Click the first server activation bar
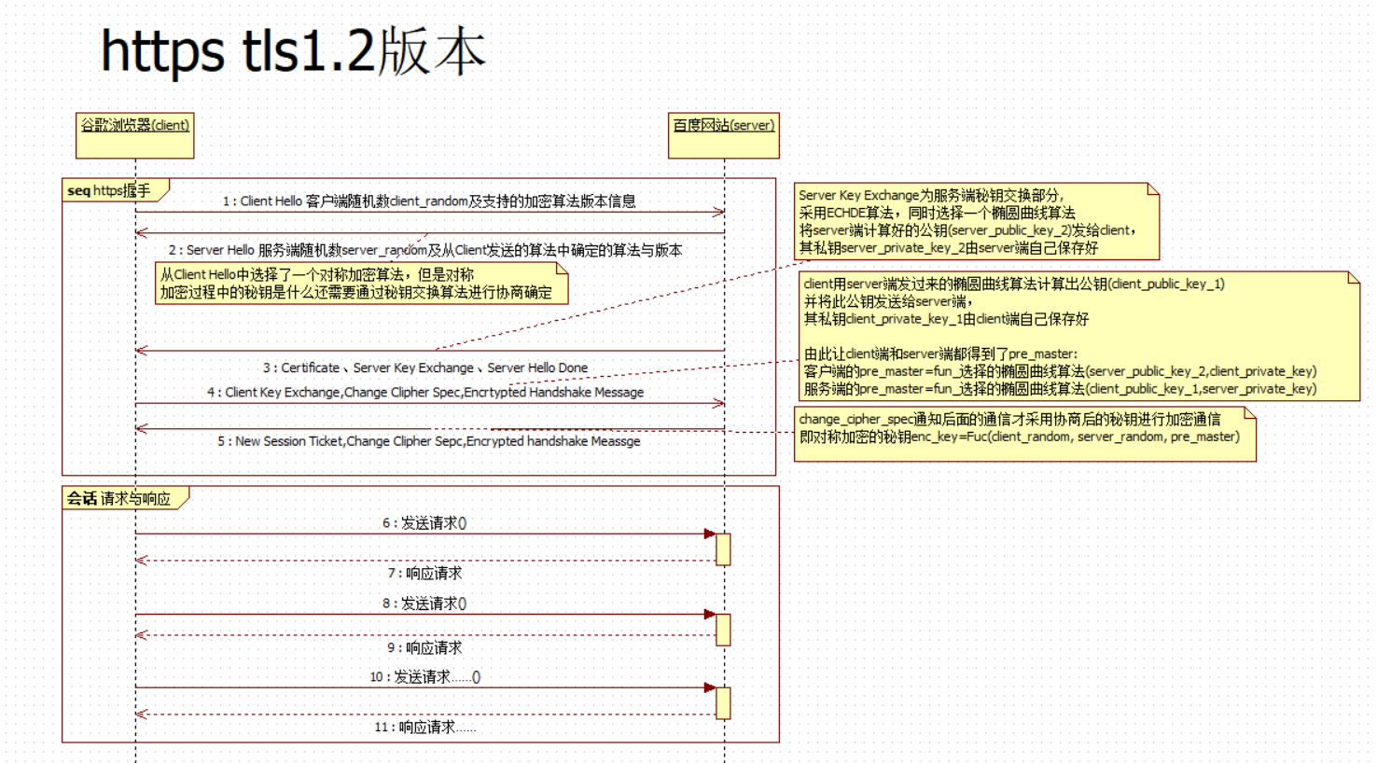 click(x=723, y=549)
